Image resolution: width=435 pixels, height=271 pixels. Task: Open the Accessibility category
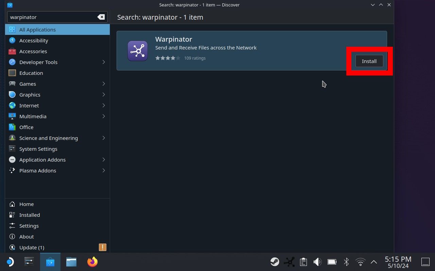[x=57, y=40]
